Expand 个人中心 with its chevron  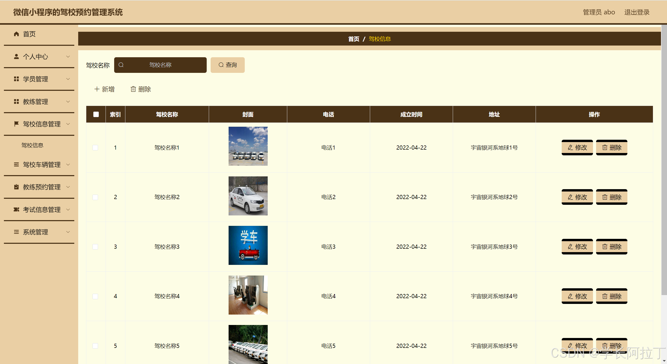[x=68, y=56]
